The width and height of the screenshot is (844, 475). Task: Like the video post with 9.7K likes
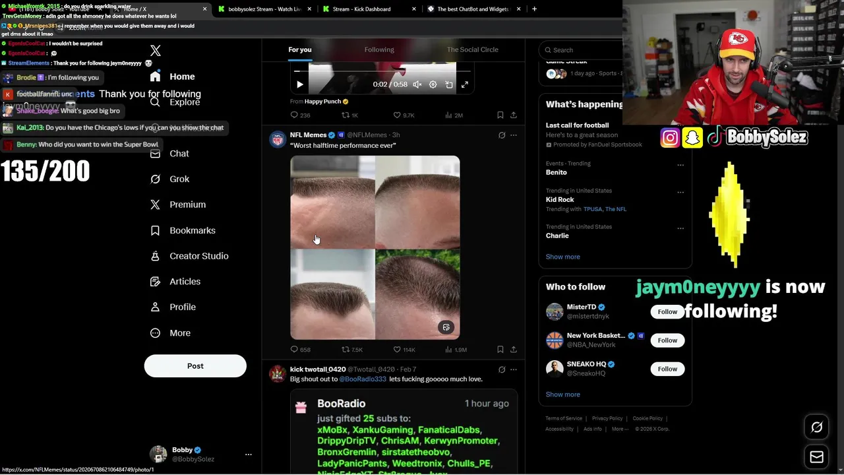pos(404,115)
